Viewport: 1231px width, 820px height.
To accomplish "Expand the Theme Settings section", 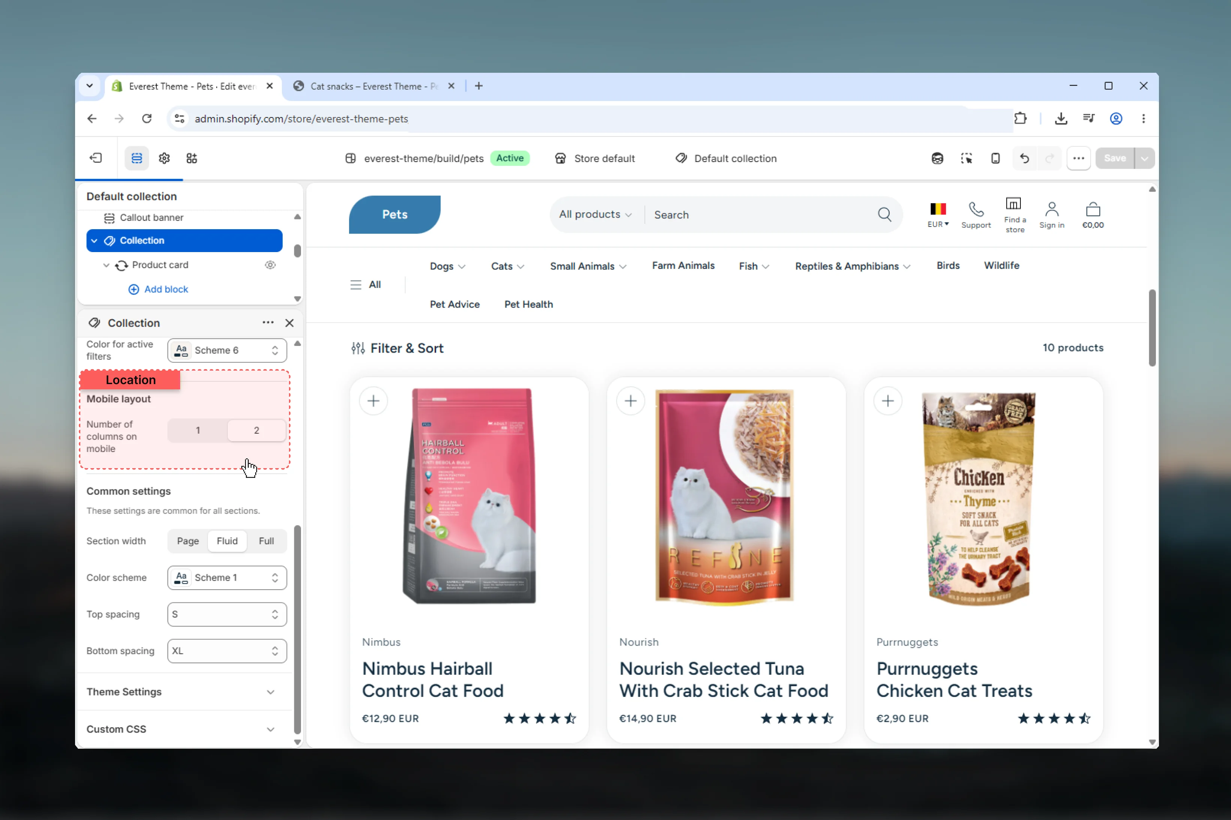I will [x=182, y=692].
